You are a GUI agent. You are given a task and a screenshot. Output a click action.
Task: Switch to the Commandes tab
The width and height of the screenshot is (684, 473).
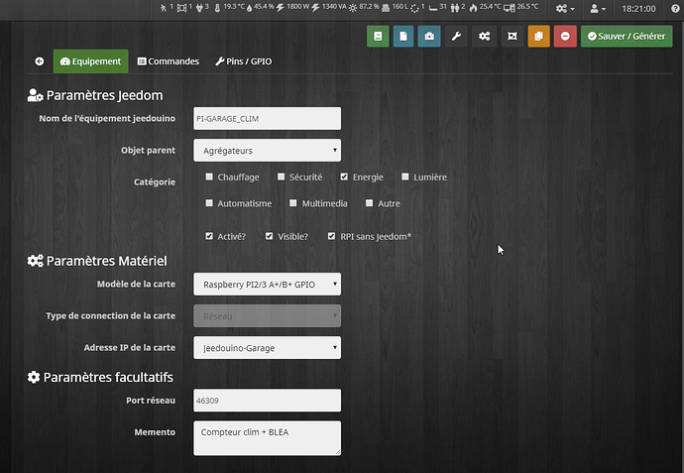click(x=169, y=61)
